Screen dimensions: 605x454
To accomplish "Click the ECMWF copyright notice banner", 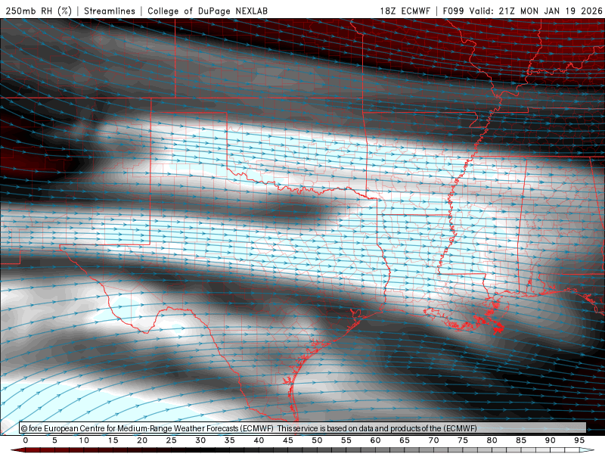I will [x=302, y=428].
